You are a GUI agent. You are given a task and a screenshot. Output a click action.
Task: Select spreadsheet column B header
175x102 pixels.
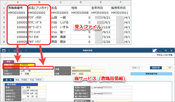tap(39, 2)
